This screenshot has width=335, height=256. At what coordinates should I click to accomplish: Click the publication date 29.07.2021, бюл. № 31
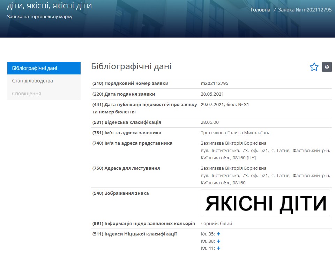225,104
